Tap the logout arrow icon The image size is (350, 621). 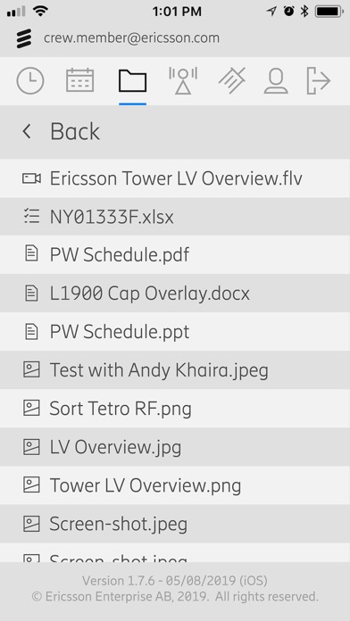pyautogui.click(x=319, y=81)
